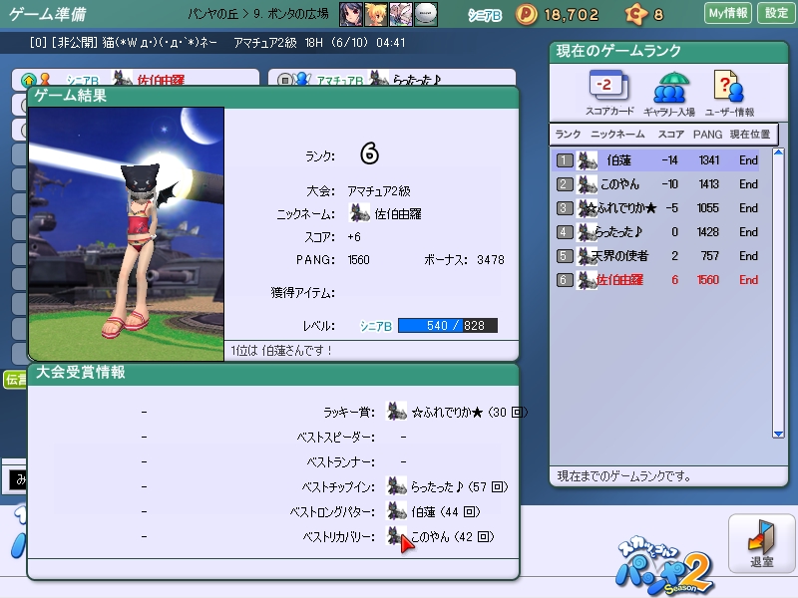Screen dimensions: 798x598
Task: Click the ランク column header
Action: coord(568,135)
